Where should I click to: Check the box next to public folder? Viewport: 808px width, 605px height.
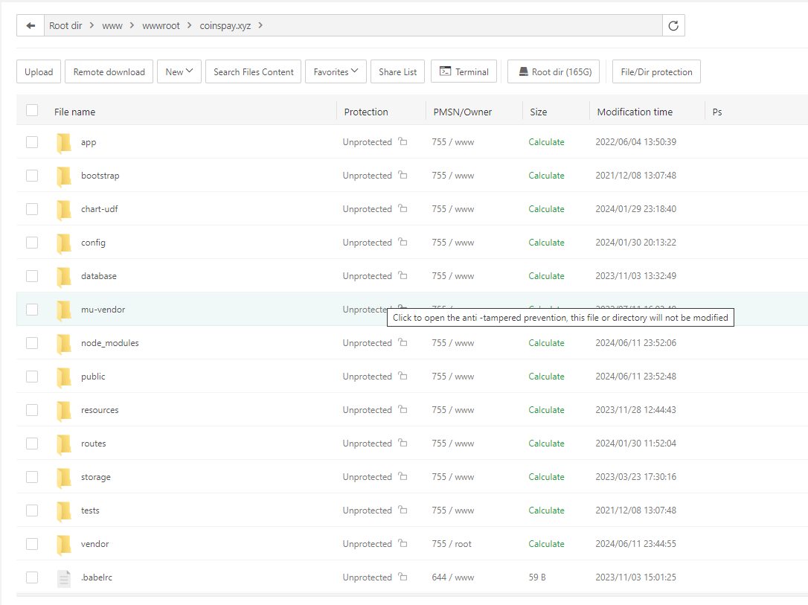click(32, 377)
